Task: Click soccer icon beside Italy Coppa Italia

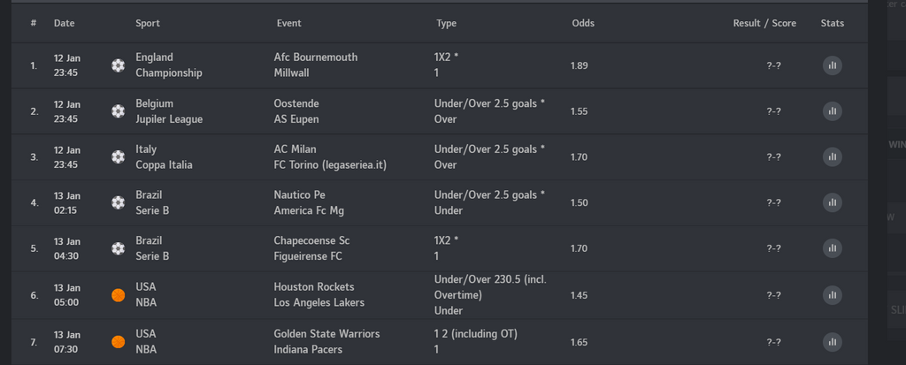Action: (x=119, y=157)
